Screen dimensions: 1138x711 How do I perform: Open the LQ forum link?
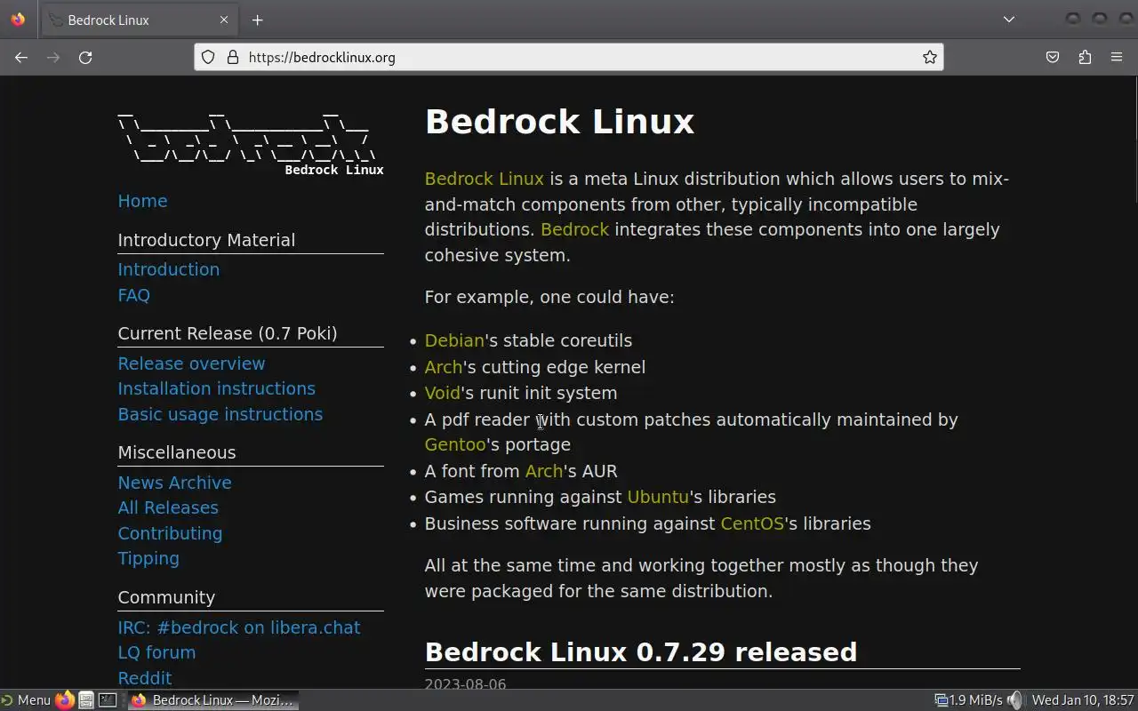(x=157, y=652)
